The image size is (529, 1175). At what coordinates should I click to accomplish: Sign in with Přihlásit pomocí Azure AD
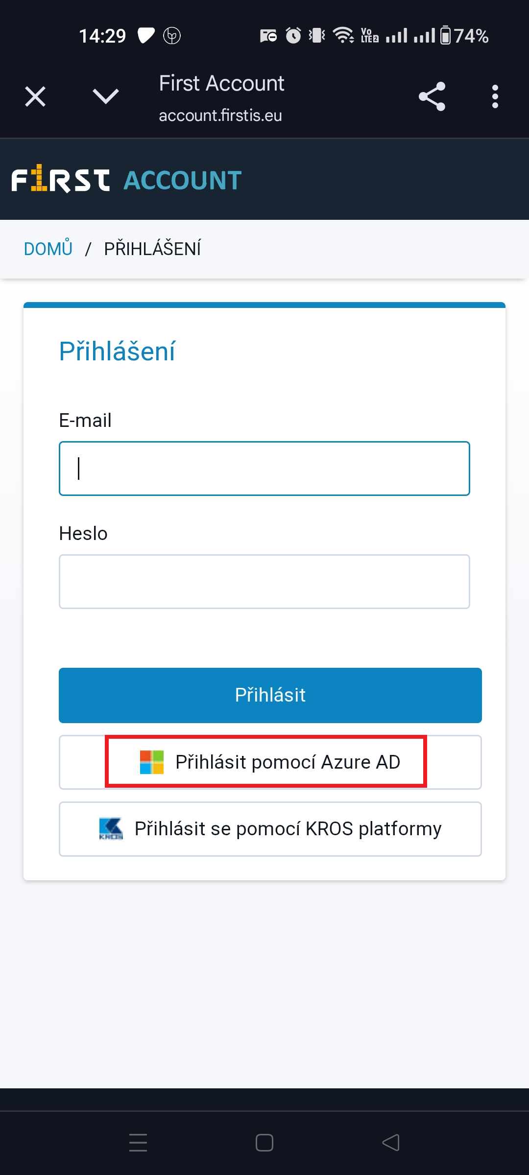click(x=270, y=762)
